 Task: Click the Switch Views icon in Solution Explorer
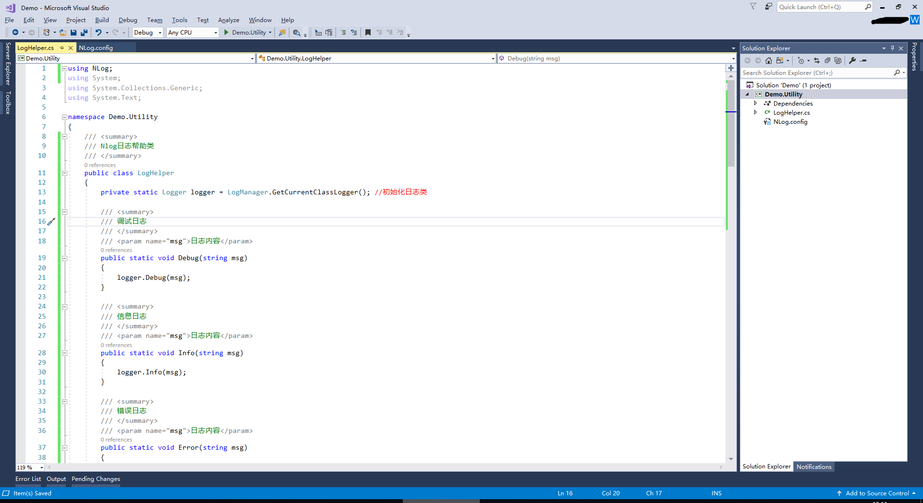coord(780,60)
